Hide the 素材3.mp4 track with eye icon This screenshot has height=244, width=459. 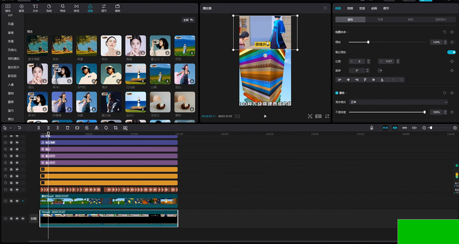(x=17, y=201)
